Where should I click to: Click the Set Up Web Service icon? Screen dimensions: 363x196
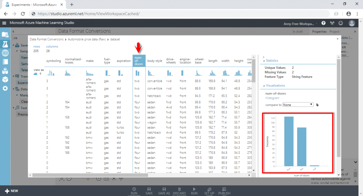[209, 189]
